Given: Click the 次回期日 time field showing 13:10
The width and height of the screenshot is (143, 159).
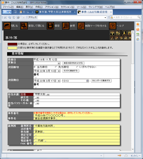Looking at the screenshot, I should click(x=76, y=81).
